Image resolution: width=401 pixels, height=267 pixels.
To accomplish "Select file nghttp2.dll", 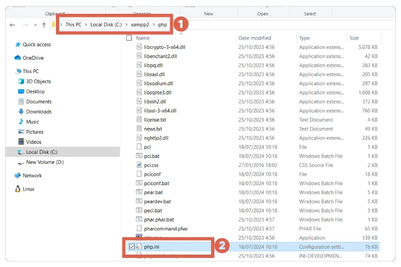I will click(x=156, y=138).
